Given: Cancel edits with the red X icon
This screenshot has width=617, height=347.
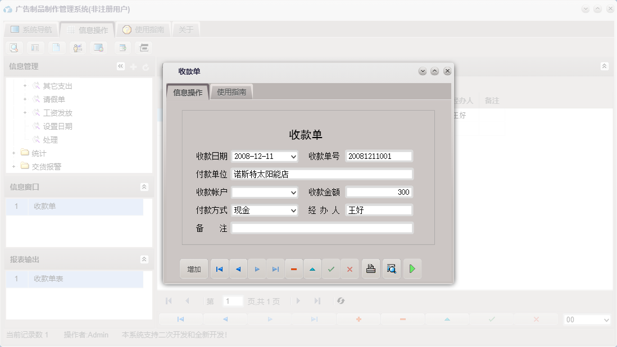Looking at the screenshot, I should click(350, 268).
